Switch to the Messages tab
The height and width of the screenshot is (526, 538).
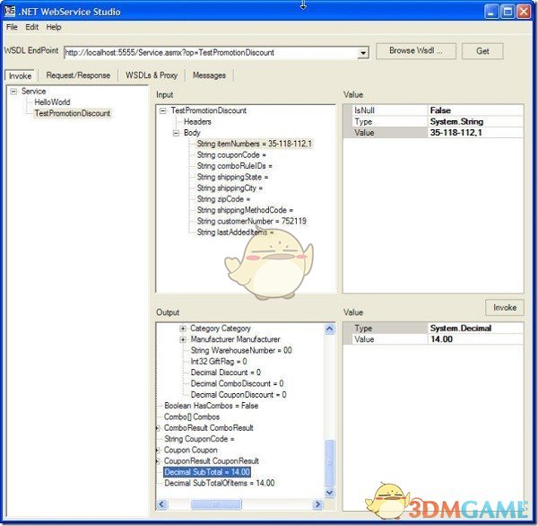209,75
